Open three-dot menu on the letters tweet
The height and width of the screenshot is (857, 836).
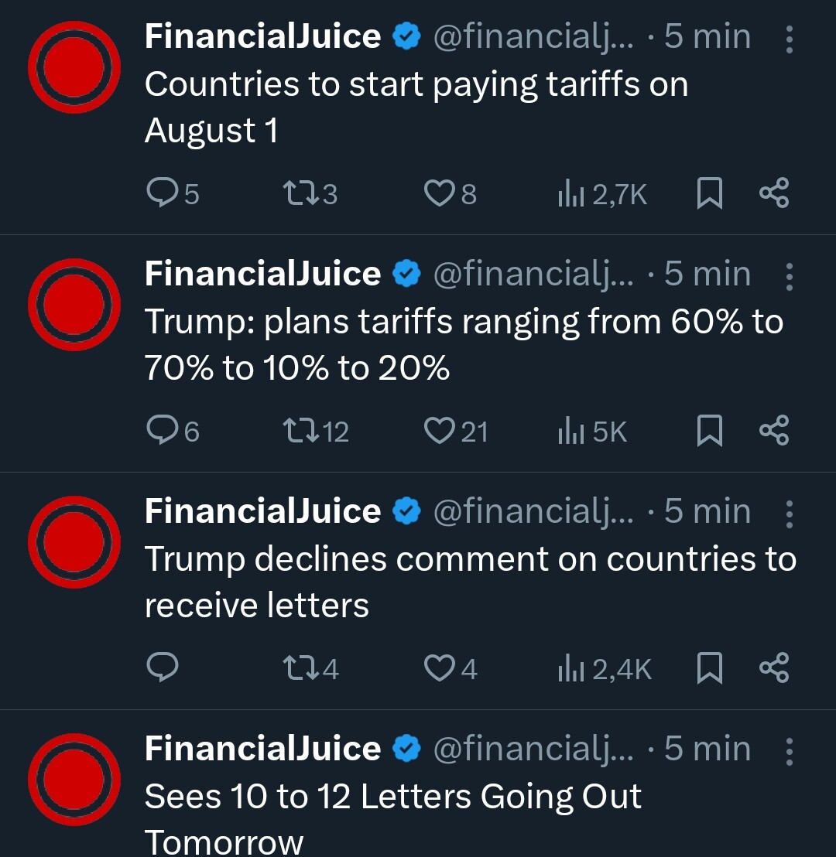point(789,514)
